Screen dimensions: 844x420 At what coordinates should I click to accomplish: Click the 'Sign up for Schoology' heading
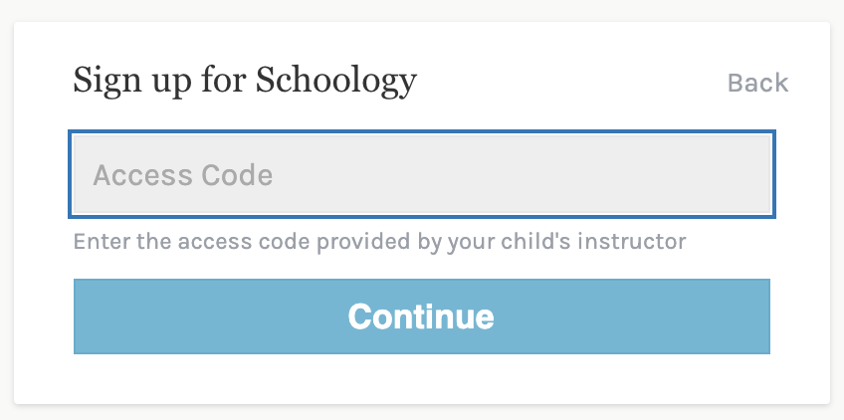[x=245, y=80]
